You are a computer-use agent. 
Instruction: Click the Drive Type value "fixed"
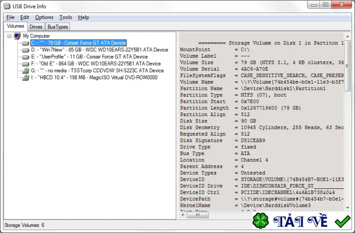(x=248, y=147)
